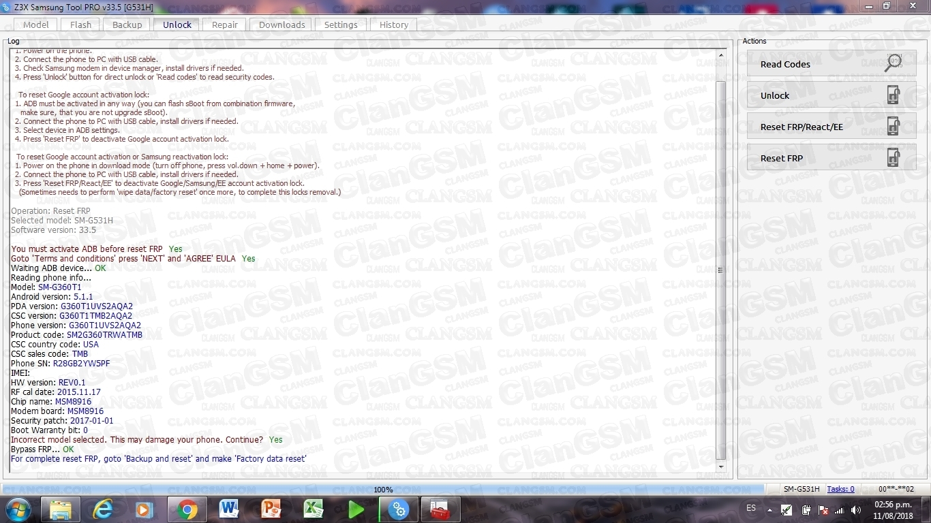Click the log scrollbar down arrow
Image resolution: width=931 pixels, height=523 pixels.
tap(721, 467)
